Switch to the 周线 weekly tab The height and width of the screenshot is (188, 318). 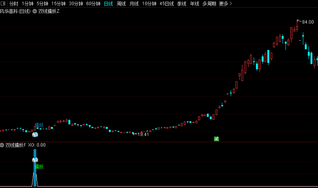[x=121, y=4]
